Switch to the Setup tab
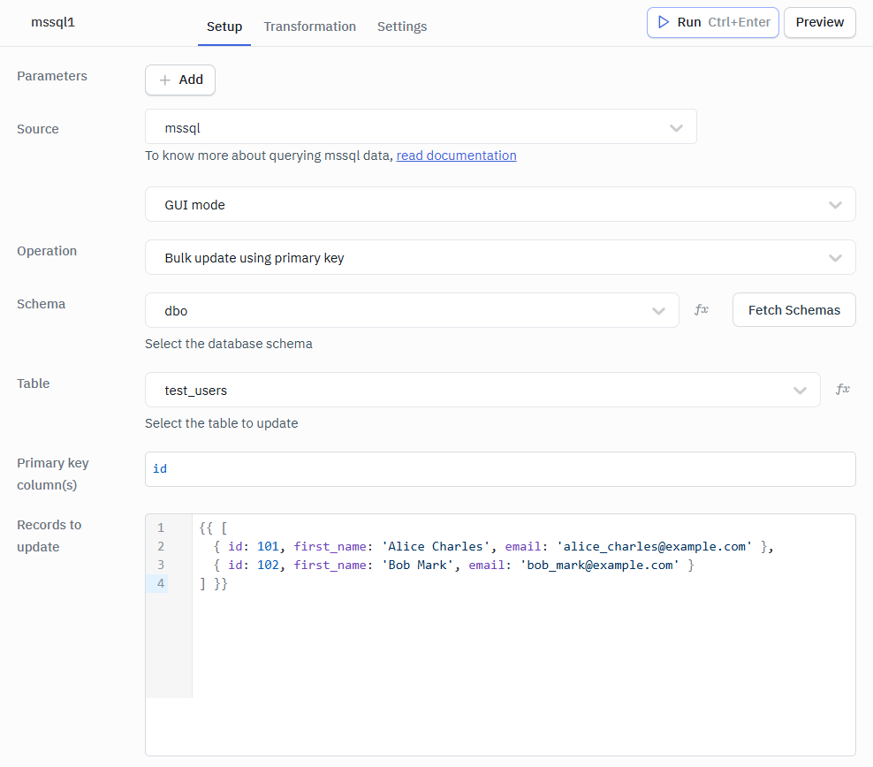 point(224,27)
